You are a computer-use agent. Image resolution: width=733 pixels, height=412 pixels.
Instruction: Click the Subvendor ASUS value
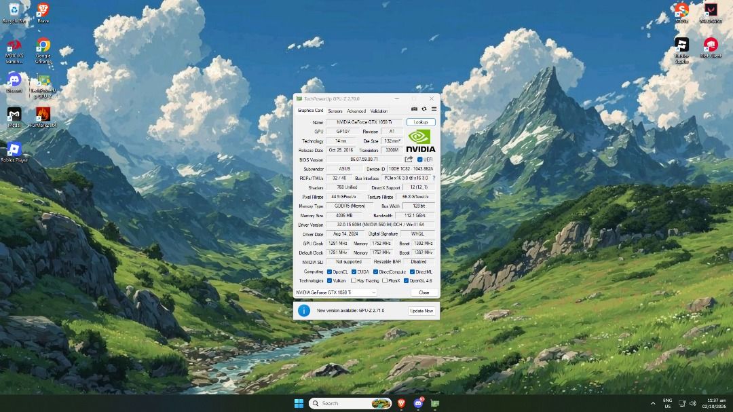pos(345,169)
